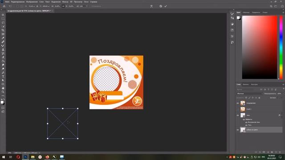The height and width of the screenshot is (160, 285).
Task: Select the Eyedropper tool
Action: point(3,38)
